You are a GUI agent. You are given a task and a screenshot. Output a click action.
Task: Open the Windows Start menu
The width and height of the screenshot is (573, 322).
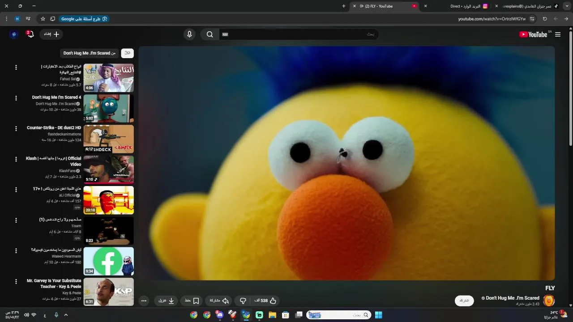378,315
